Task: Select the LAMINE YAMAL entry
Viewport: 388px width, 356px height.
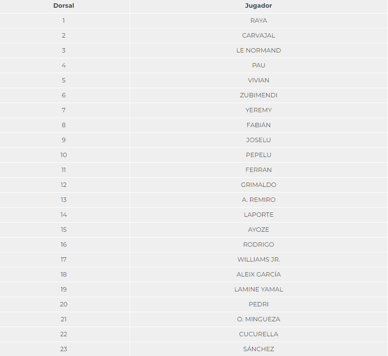Action: coord(258,290)
